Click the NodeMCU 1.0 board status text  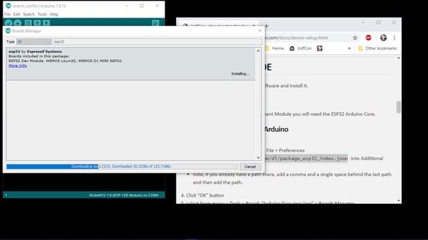coord(124,195)
